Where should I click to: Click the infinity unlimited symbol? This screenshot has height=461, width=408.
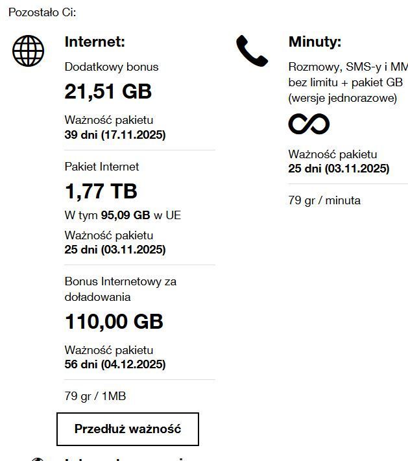tap(309, 123)
